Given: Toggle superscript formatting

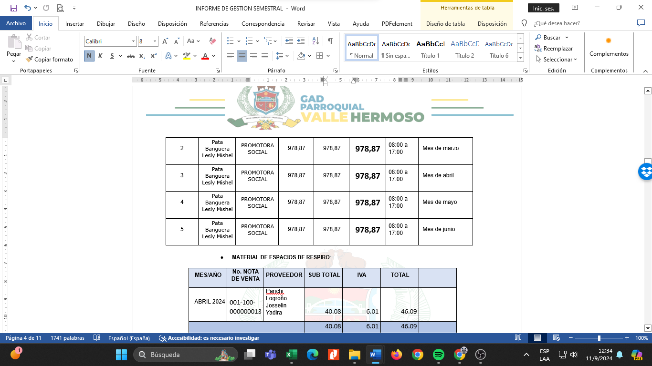Looking at the screenshot, I should (x=153, y=56).
